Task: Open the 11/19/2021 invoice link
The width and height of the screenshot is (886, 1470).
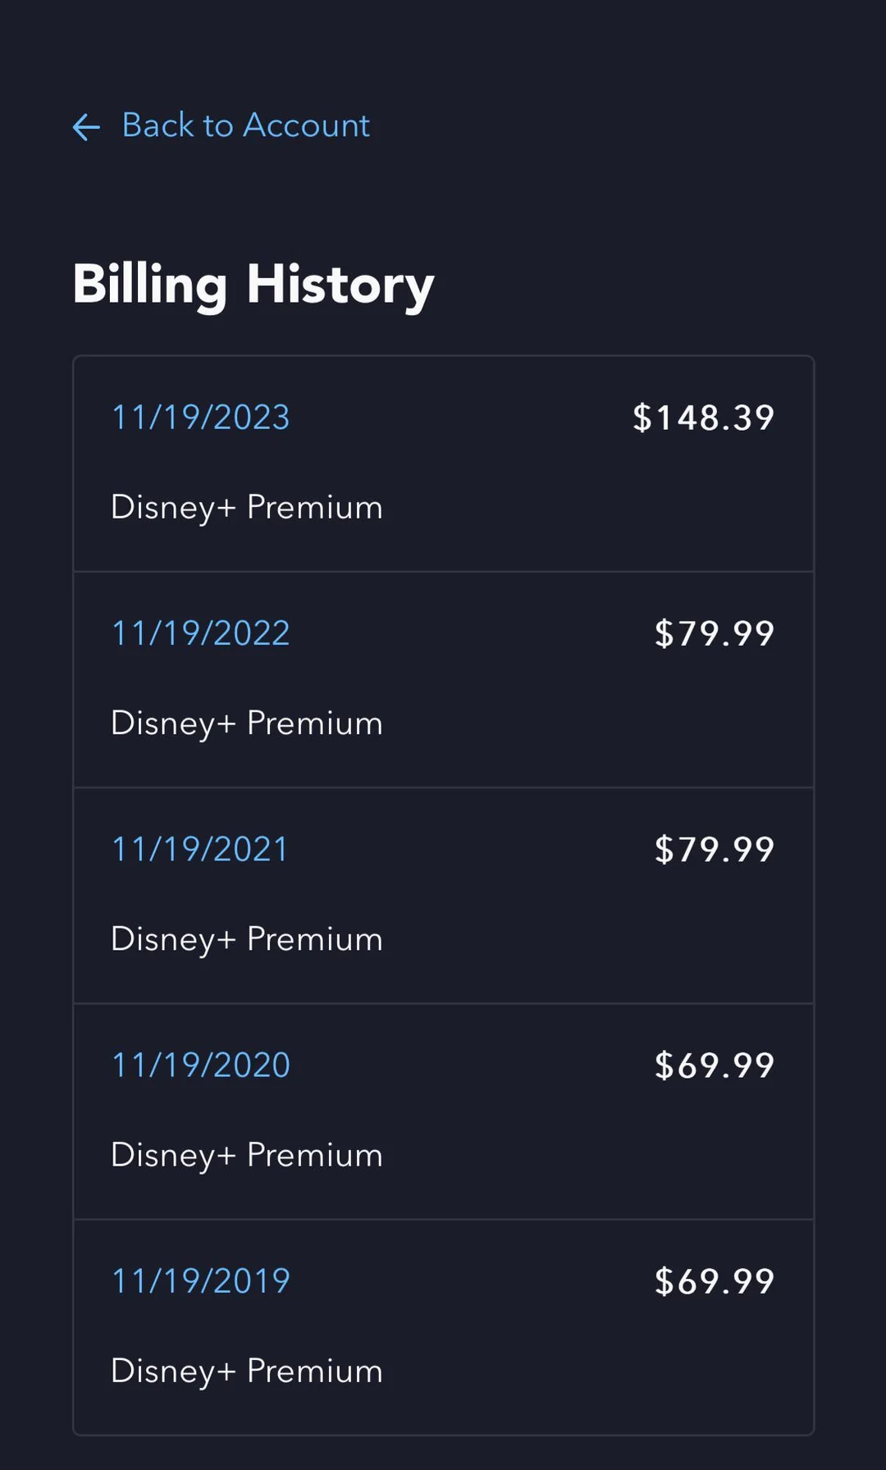Action: coord(199,849)
